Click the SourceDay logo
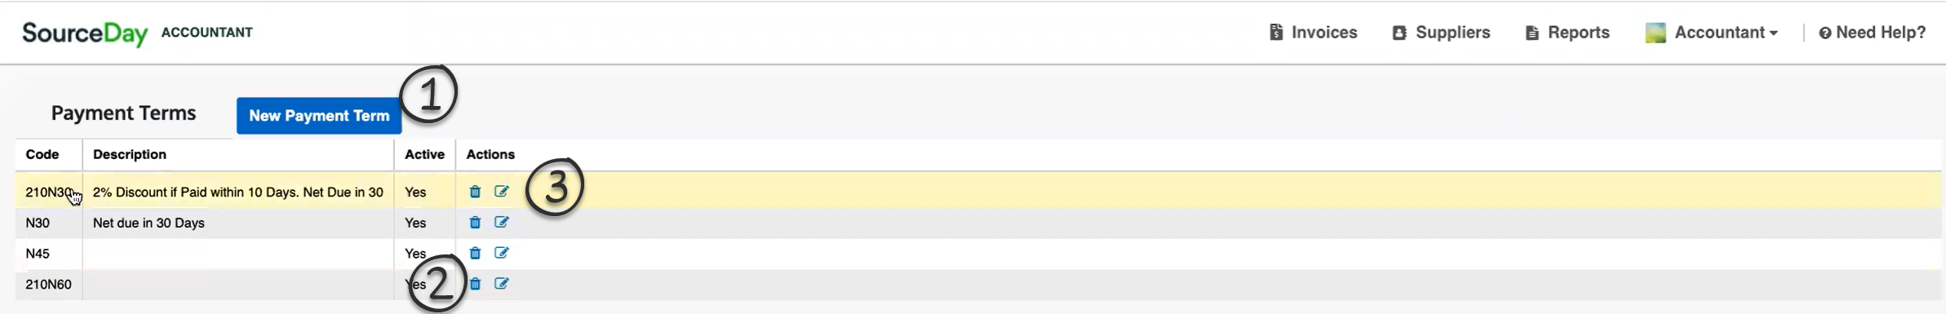This screenshot has height=314, width=1946. 85,33
